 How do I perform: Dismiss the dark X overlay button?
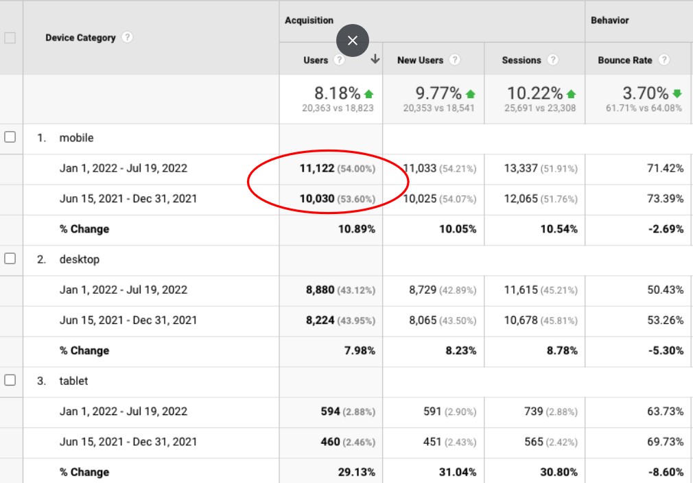tap(352, 40)
